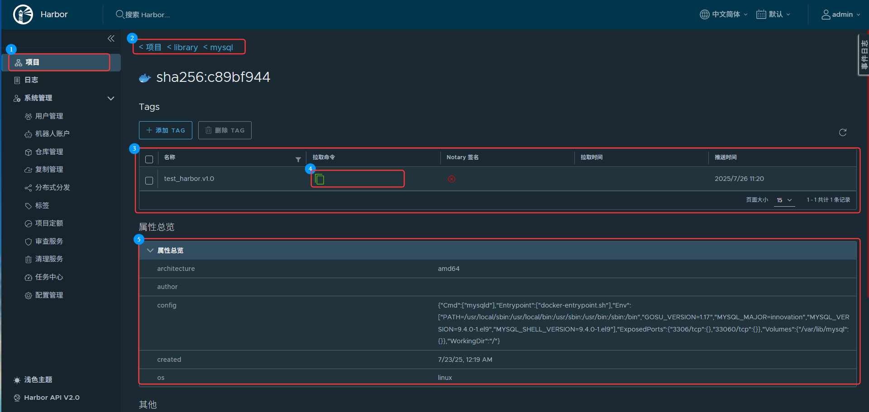Collapse the sidebar with double-chevron icon

pos(111,38)
